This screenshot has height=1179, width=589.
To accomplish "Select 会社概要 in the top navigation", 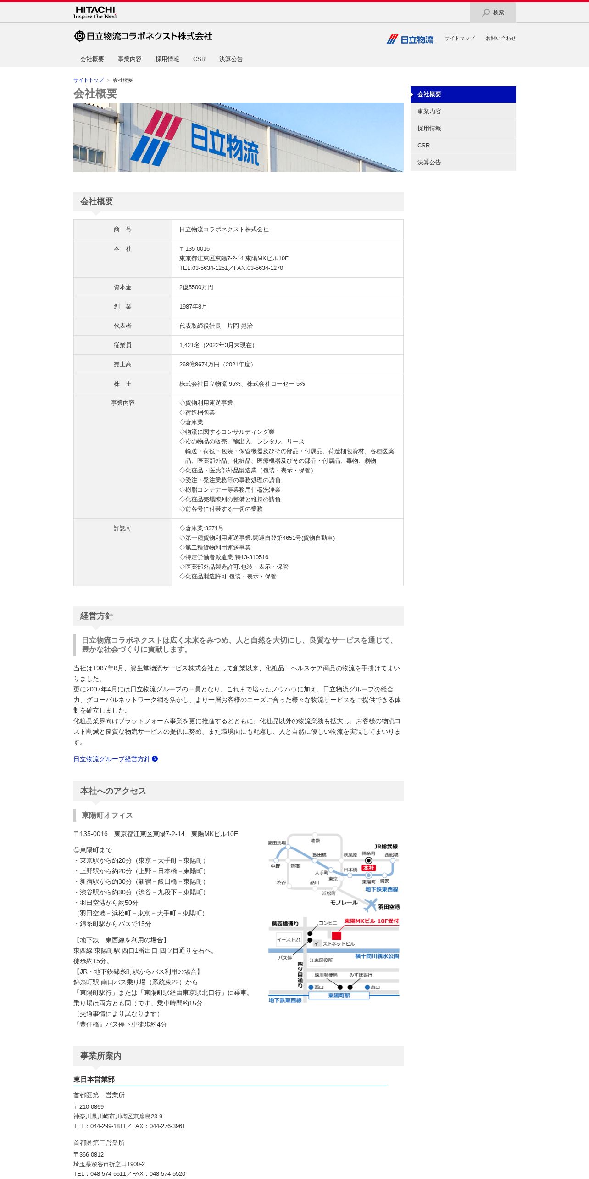I will [x=92, y=59].
